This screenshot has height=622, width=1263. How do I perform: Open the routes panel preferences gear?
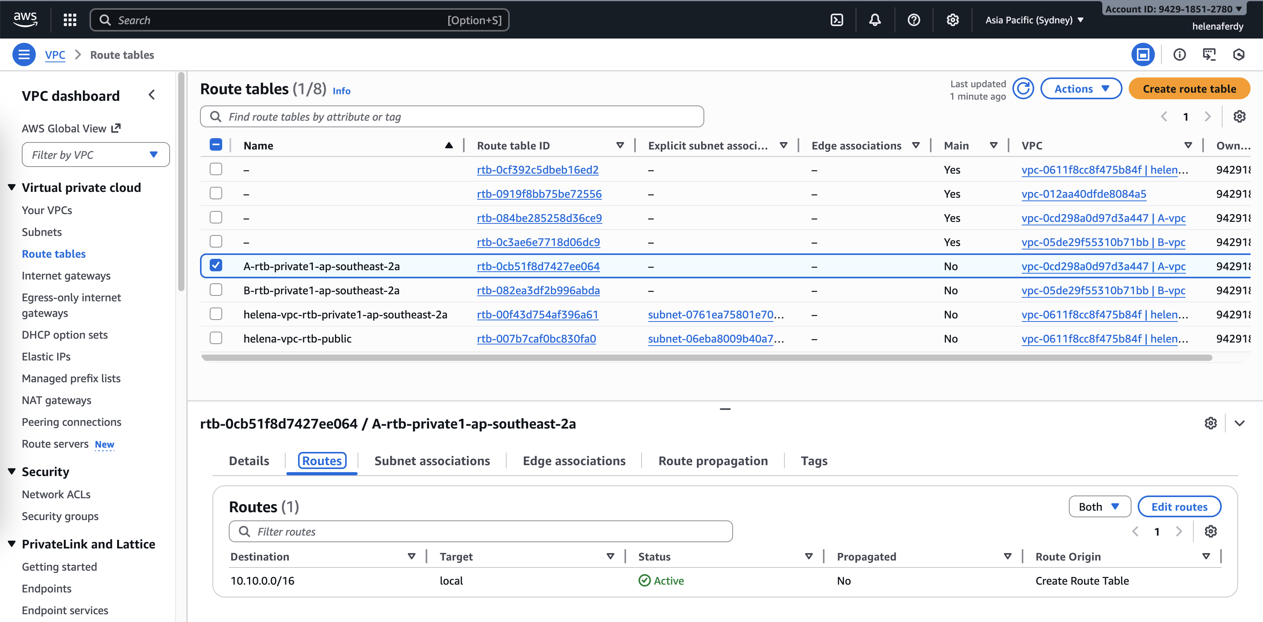(x=1210, y=531)
